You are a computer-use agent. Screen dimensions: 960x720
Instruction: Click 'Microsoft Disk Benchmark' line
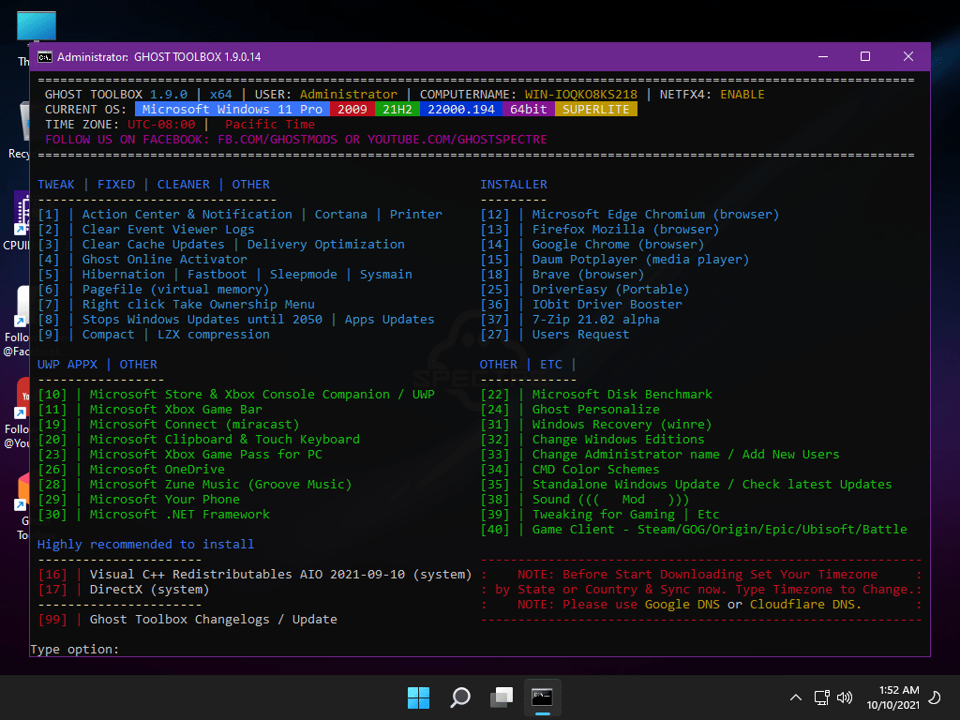pos(622,395)
